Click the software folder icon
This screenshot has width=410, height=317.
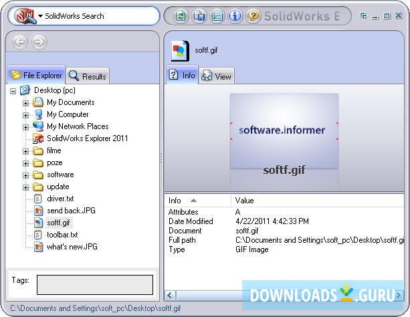pos(38,175)
